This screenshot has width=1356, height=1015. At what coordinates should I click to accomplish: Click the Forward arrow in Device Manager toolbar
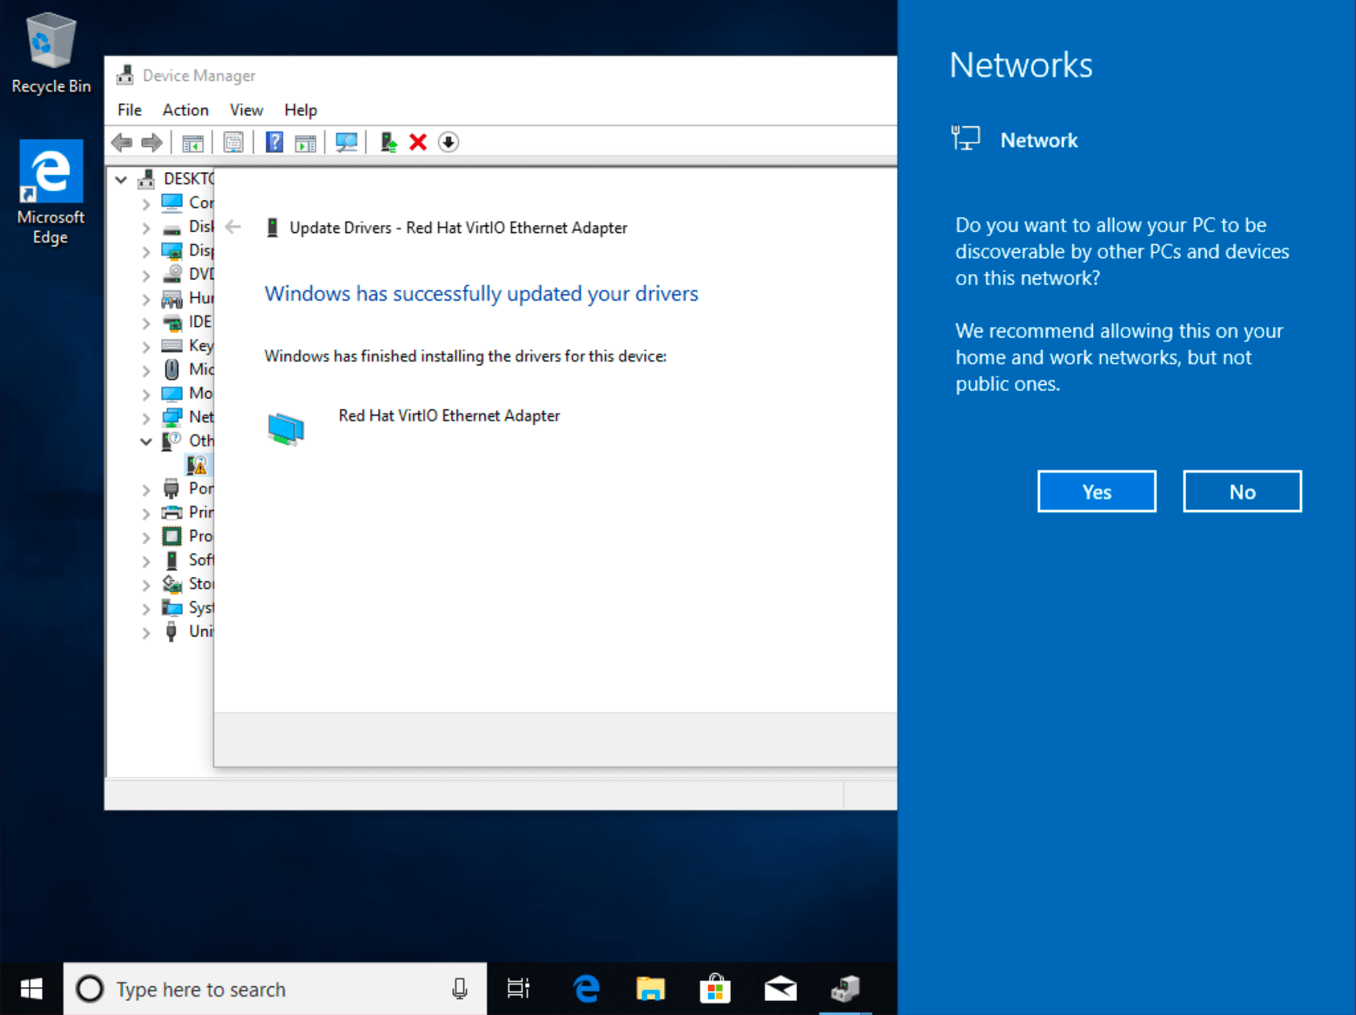(x=151, y=143)
